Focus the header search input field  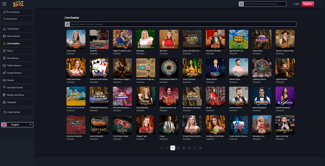click(x=265, y=4)
